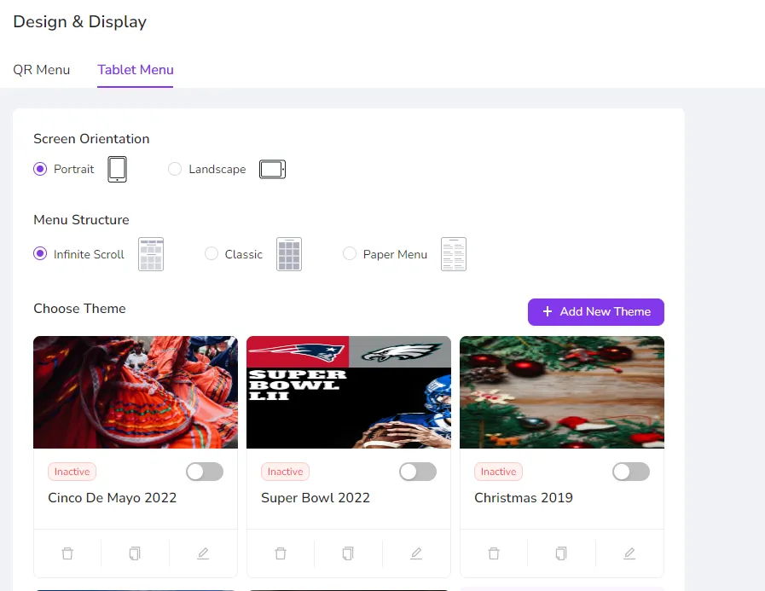
Task: Delete the Super Bowl 2022 theme
Action: (x=281, y=553)
